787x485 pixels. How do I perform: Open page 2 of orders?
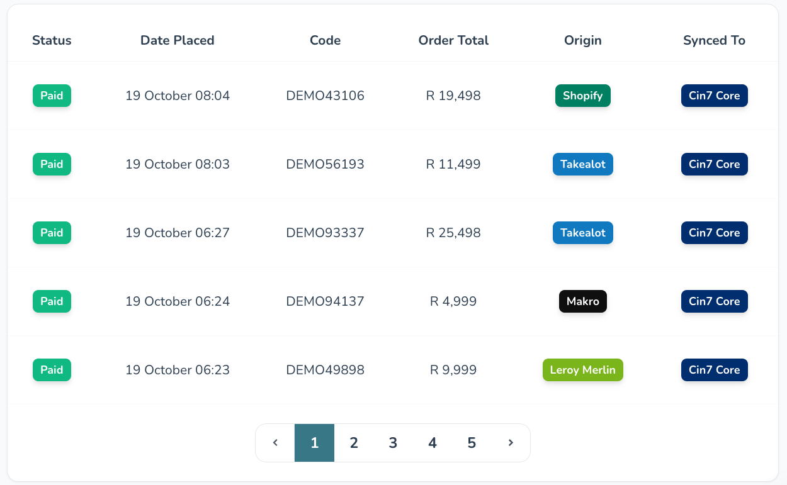tap(354, 443)
